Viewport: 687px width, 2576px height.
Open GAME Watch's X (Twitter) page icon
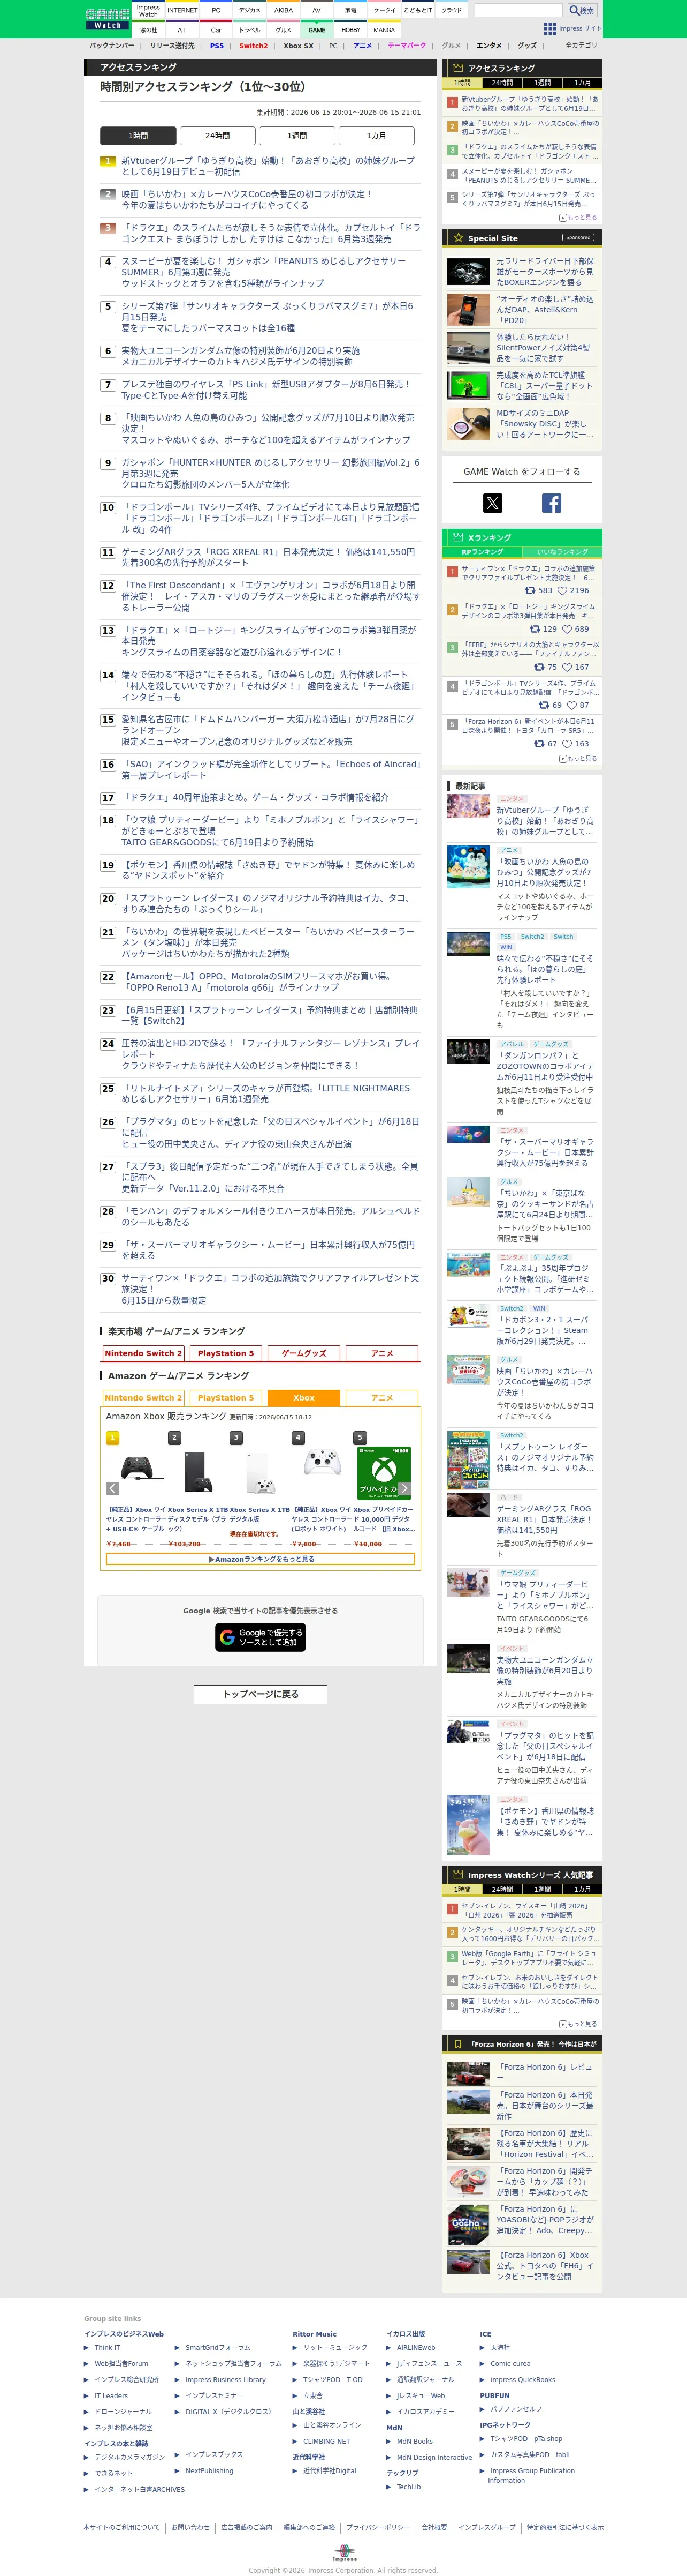492,503
